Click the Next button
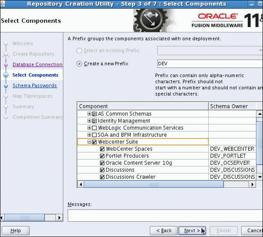This screenshot has height=237, width=263. [192, 230]
